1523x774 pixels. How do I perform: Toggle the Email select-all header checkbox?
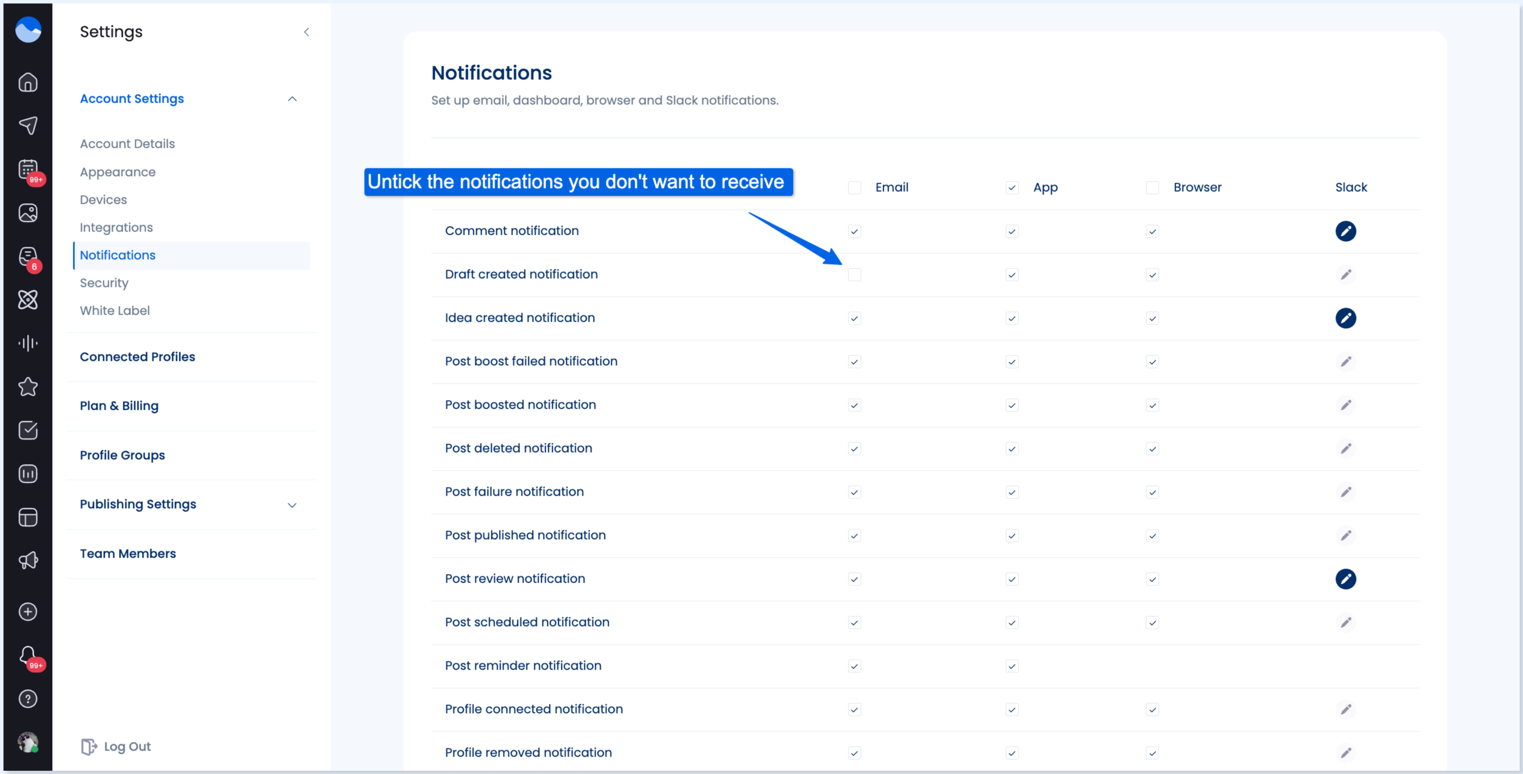point(854,188)
